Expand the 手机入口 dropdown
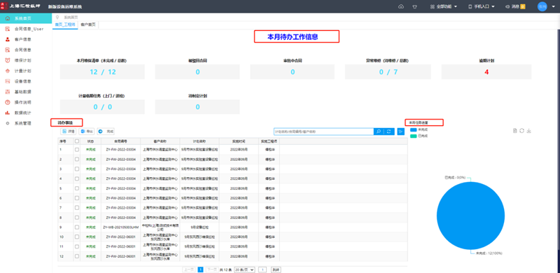 click(x=482, y=6)
